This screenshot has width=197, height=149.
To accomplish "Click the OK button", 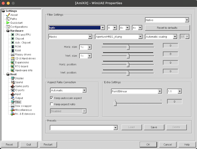I will (x=148, y=144).
